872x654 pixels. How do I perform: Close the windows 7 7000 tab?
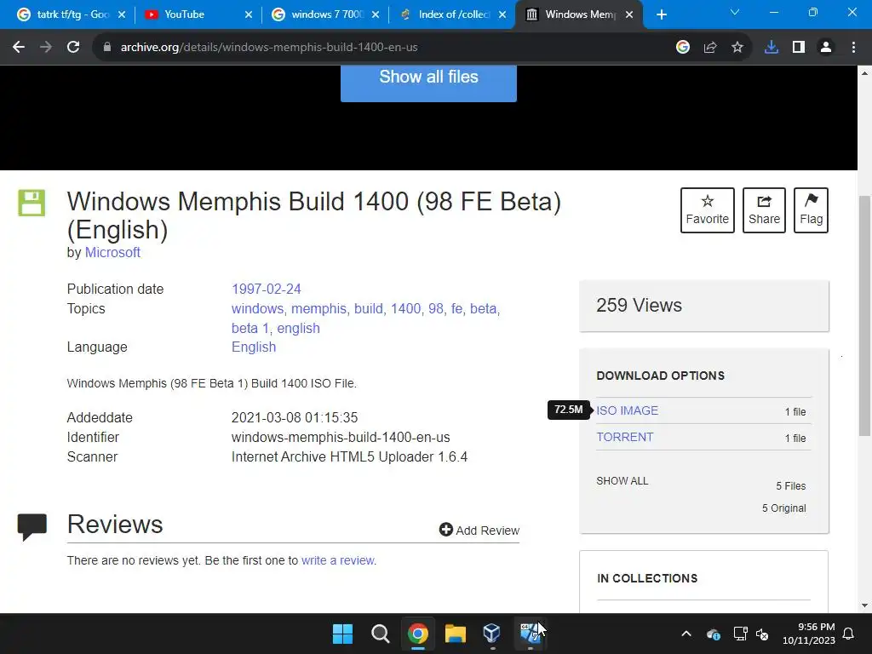pos(376,15)
